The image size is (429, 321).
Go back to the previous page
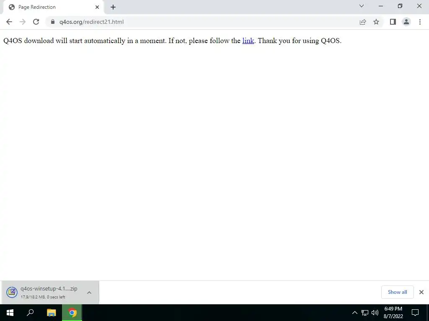point(9,22)
